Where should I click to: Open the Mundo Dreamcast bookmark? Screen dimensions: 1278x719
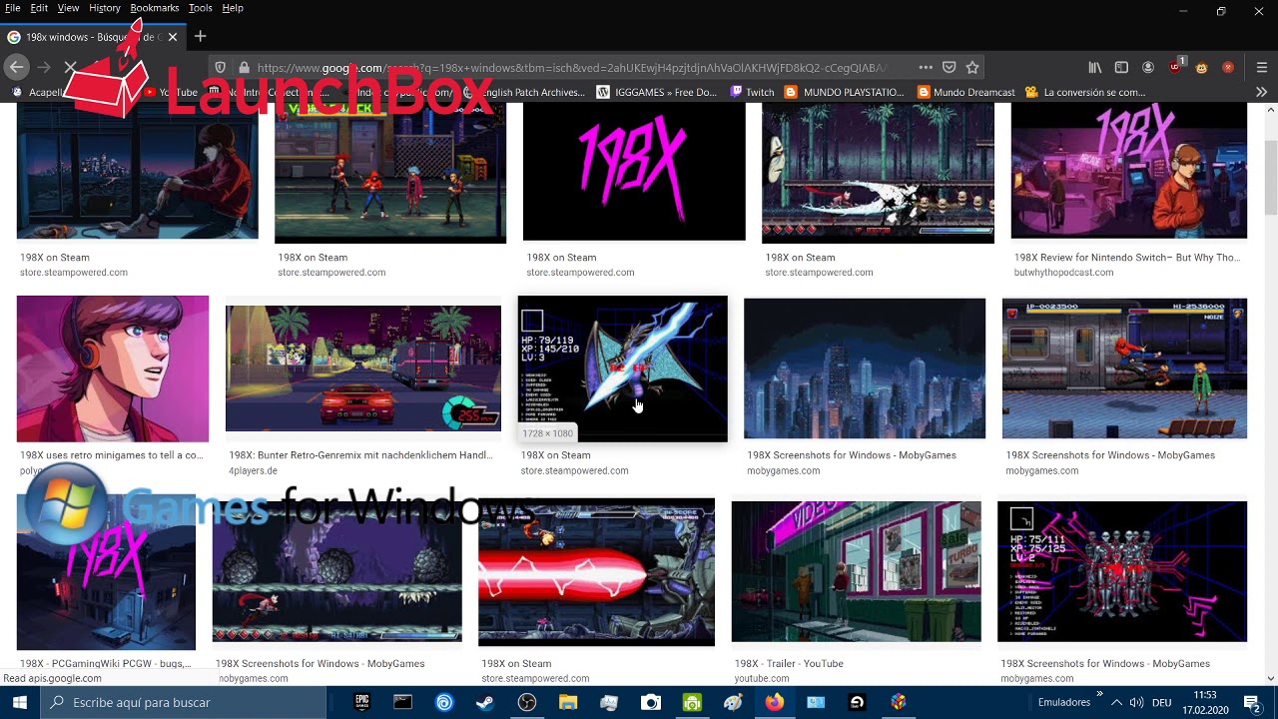click(x=965, y=92)
